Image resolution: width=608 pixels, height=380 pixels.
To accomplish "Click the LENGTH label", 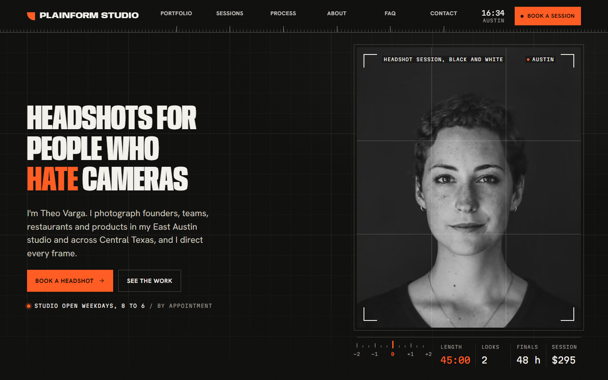I will (451, 347).
